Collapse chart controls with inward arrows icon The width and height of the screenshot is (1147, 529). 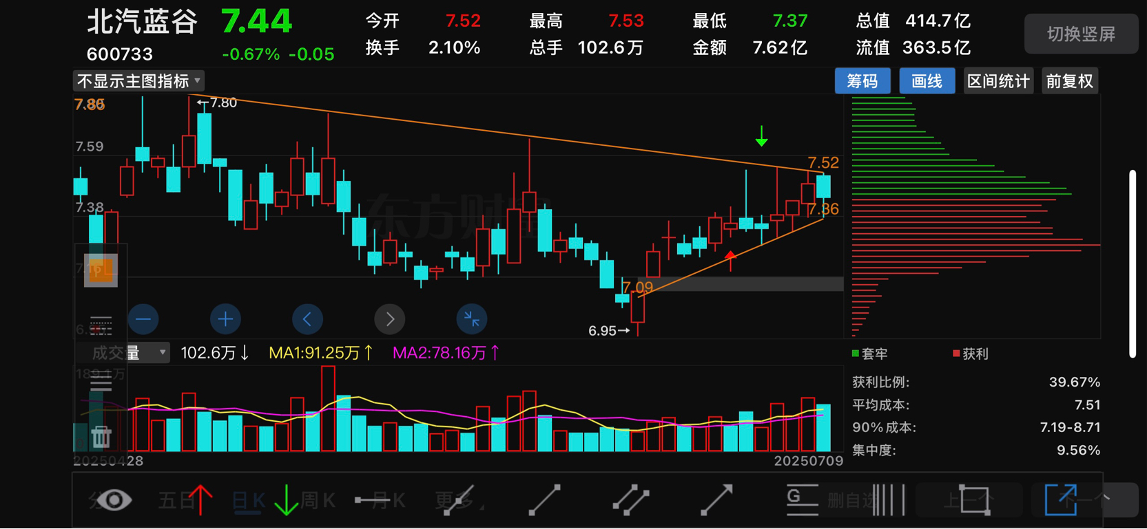472,319
